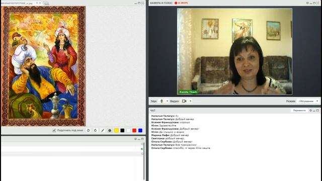Viewport: 322px width, 181px height.
Task: Open the video camera dropdown arrow
Action: [x=190, y=101]
